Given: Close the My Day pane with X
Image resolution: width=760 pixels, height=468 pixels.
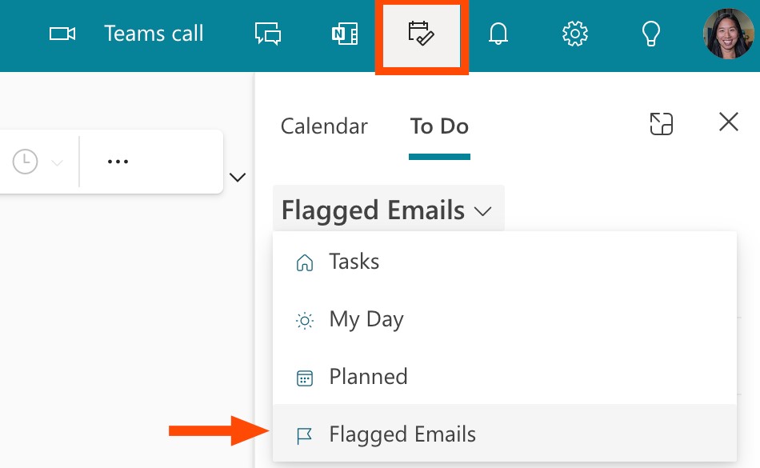Looking at the screenshot, I should tap(729, 122).
